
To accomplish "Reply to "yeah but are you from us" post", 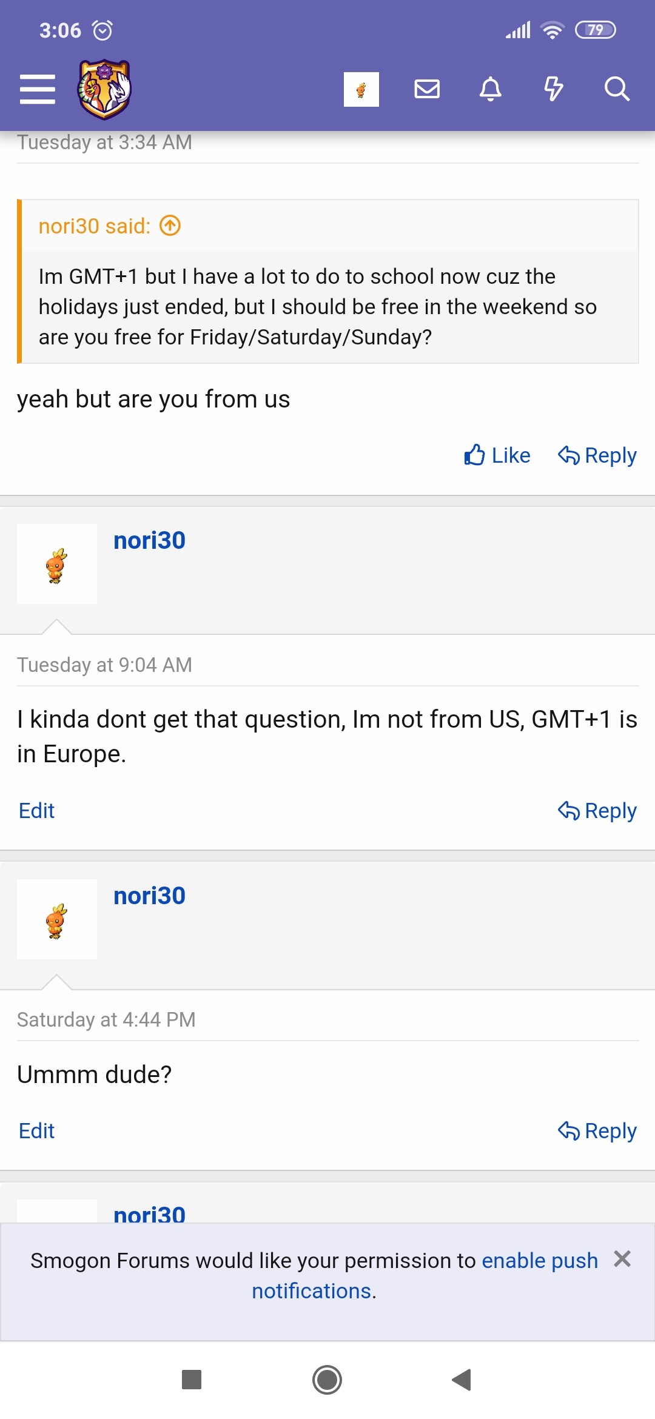I will pos(597,455).
